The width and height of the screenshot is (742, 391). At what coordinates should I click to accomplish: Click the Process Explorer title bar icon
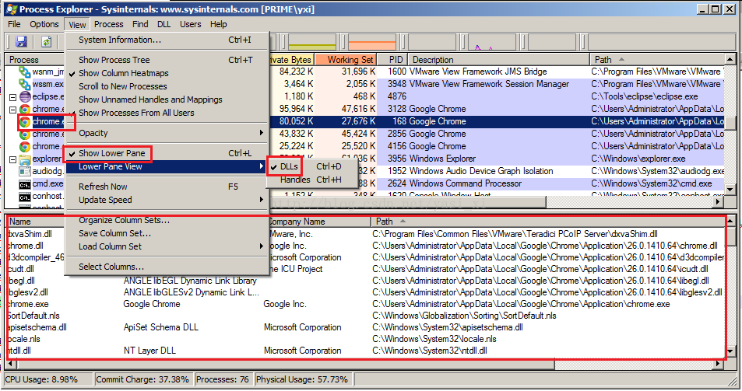(12, 9)
